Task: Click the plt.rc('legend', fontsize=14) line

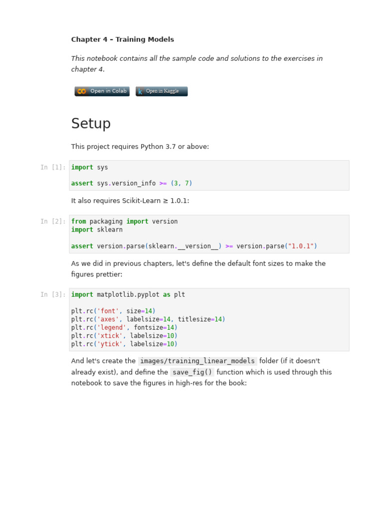Action: [x=124, y=328]
